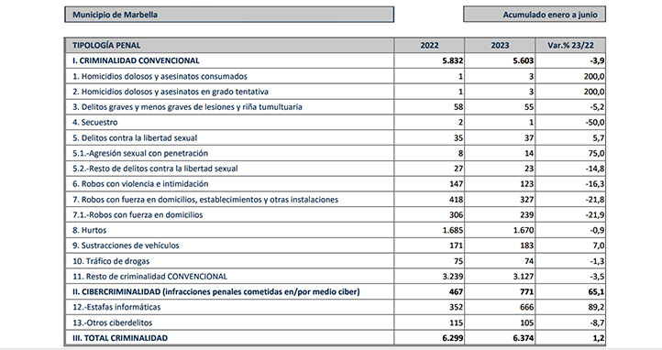Click the 13.-Otros ciberdelitos row label

tap(112, 323)
